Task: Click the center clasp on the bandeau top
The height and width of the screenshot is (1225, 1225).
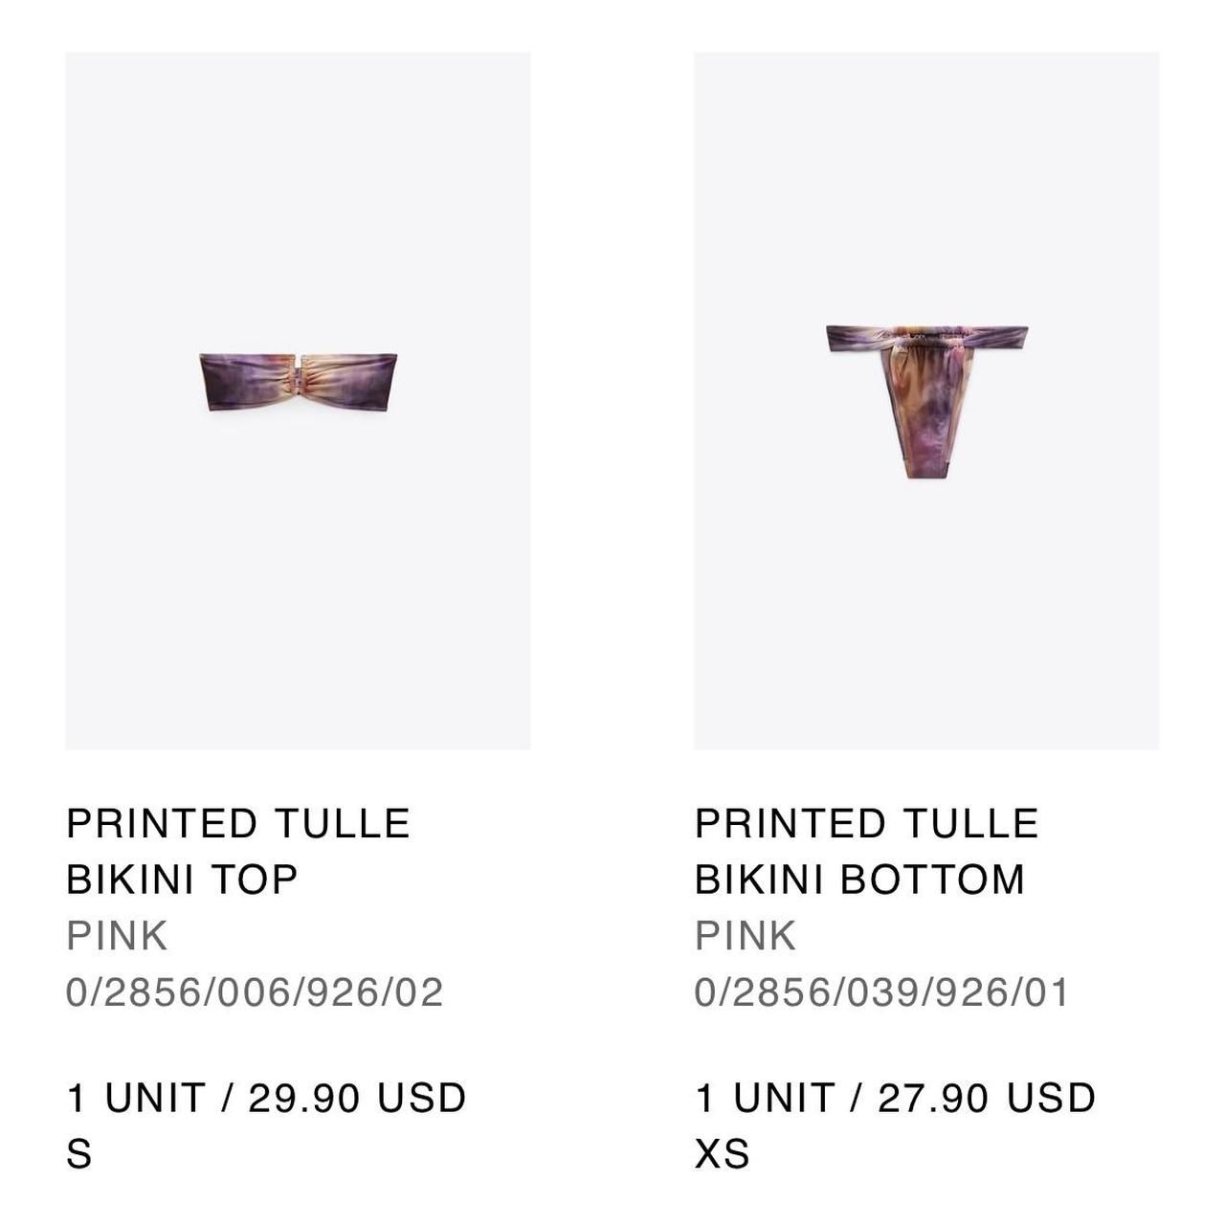Action: (x=304, y=380)
